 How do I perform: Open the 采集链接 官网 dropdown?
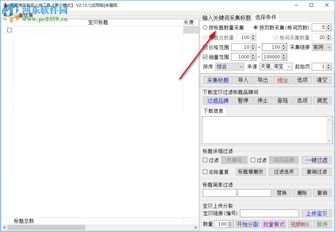322,47
